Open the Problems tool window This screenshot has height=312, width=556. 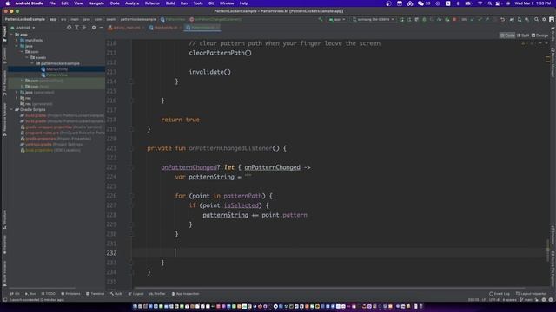tap(70, 294)
